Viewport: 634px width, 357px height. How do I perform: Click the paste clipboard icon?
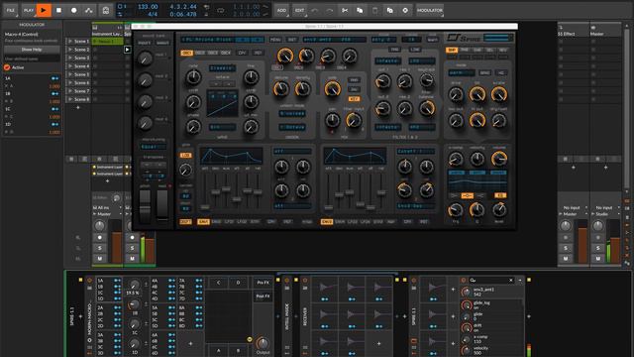[374, 10]
